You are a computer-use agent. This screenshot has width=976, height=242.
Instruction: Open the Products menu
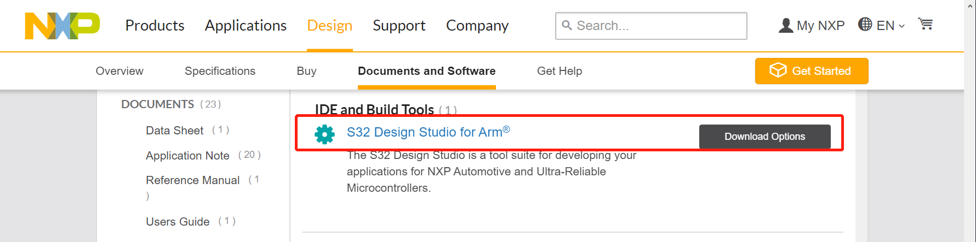point(155,26)
